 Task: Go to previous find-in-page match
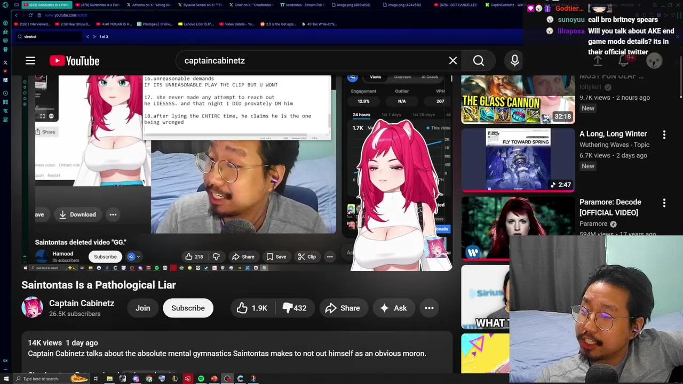(88, 36)
